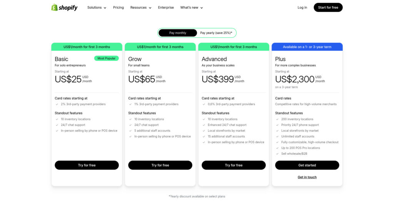The image size is (394, 204).
Task: Switch billing to Pay monthly
Action: [177, 33]
